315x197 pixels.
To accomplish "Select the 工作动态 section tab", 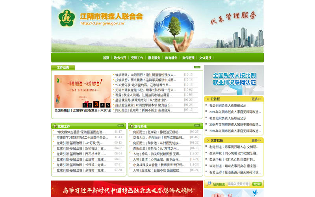I will click(x=63, y=67).
